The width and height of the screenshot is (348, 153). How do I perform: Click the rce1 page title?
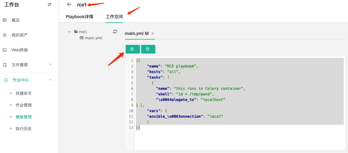click(82, 5)
